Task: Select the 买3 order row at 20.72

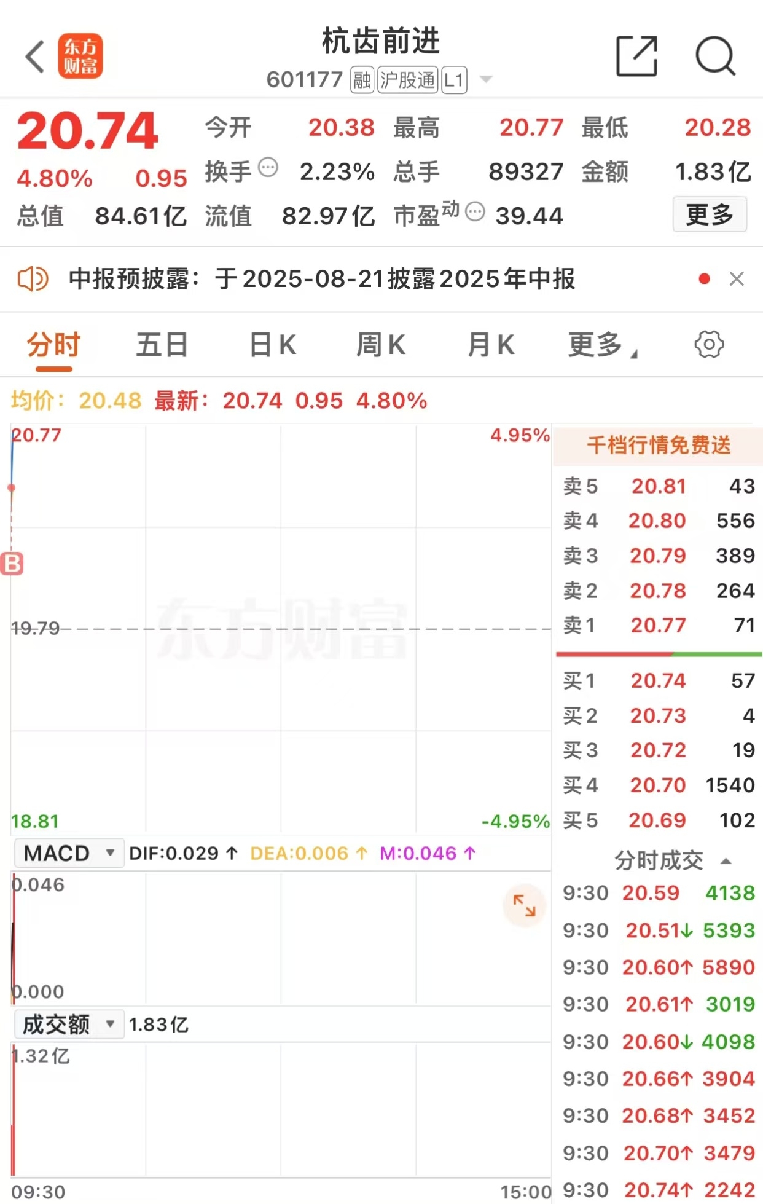Action: point(659,750)
